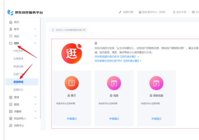
Task: Click the 逛-竖版视频 icon
Action: click(156, 83)
